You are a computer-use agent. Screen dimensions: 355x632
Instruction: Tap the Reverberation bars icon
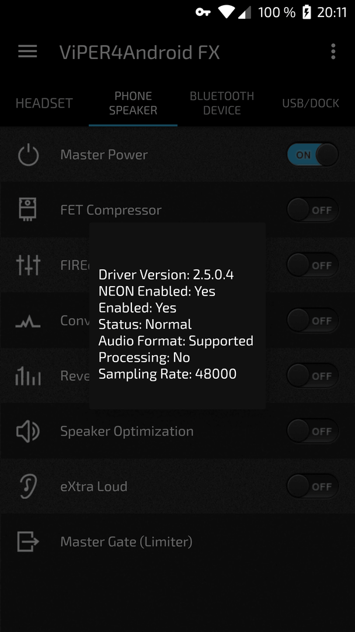(28, 376)
